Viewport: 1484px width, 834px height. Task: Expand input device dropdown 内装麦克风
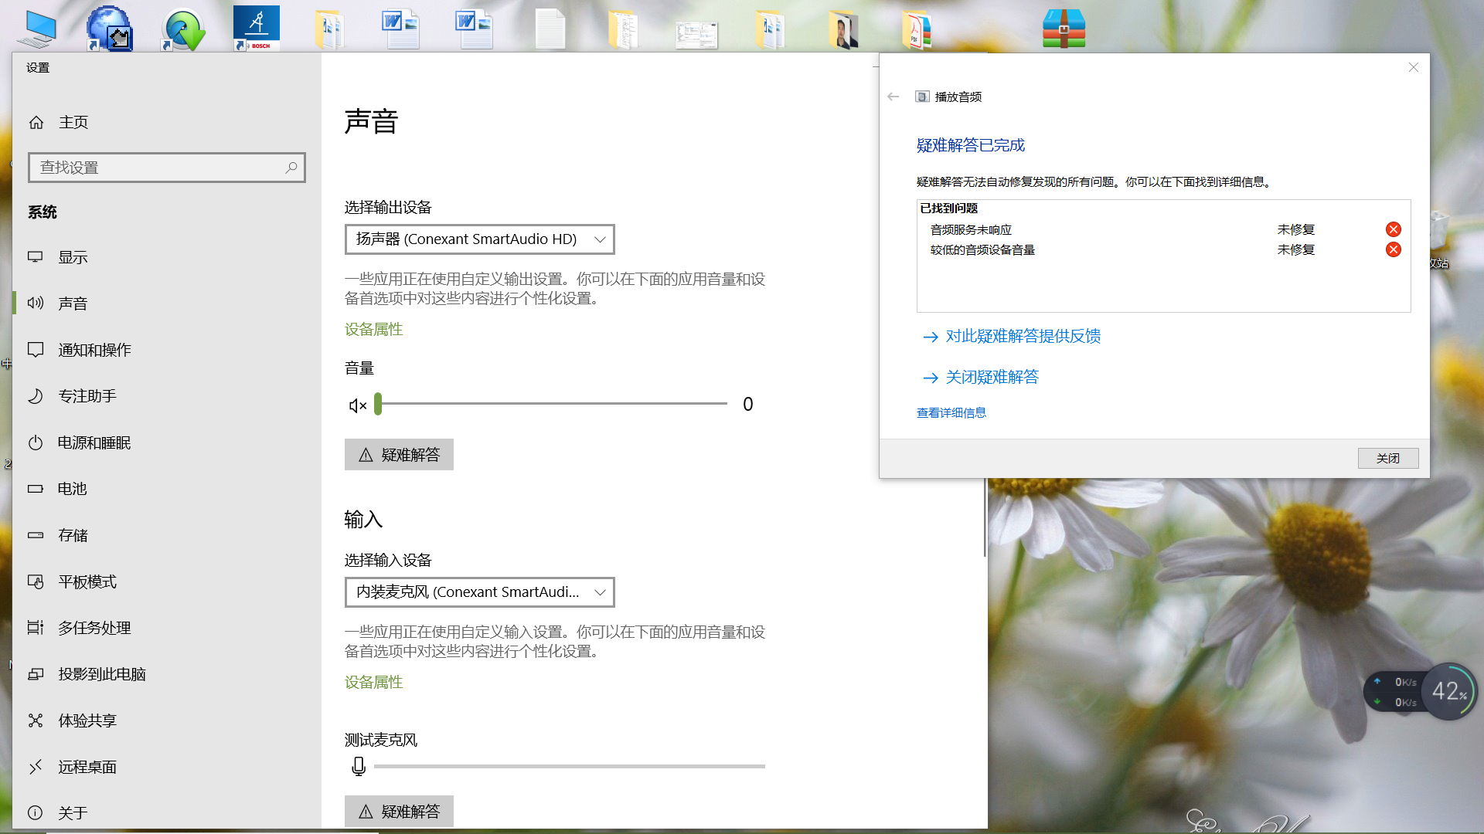click(479, 592)
